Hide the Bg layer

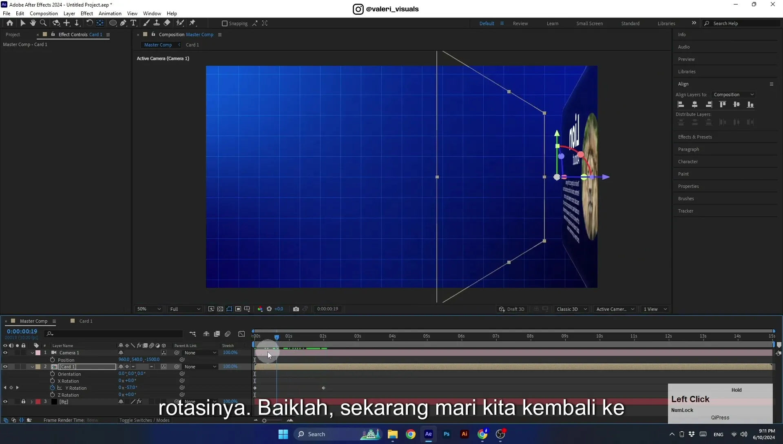tap(5, 402)
